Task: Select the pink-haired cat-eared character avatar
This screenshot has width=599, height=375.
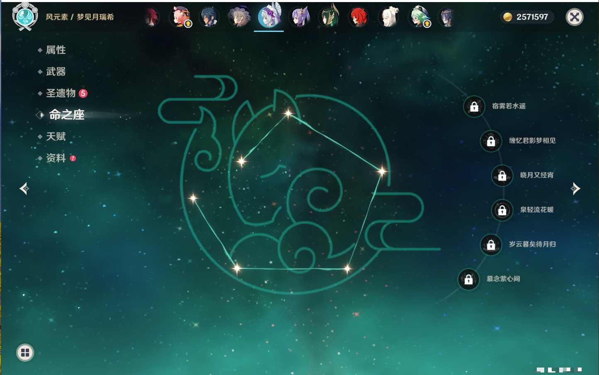Action: 180,17
